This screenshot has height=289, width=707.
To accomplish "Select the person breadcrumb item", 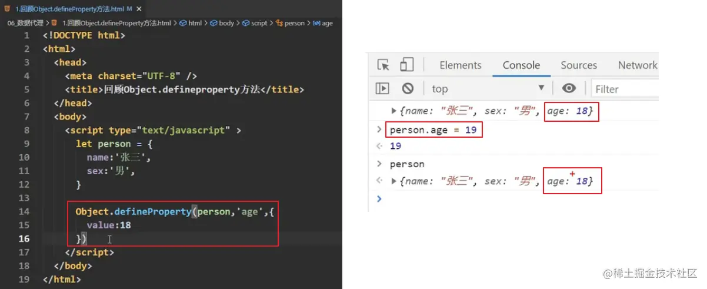I will [x=290, y=23].
